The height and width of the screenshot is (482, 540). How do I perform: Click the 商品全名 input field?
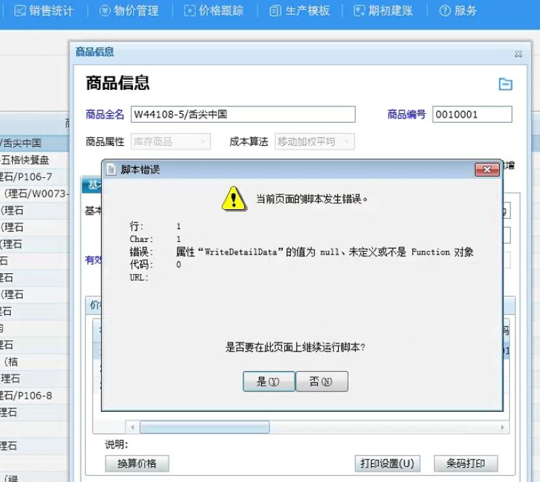(243, 115)
